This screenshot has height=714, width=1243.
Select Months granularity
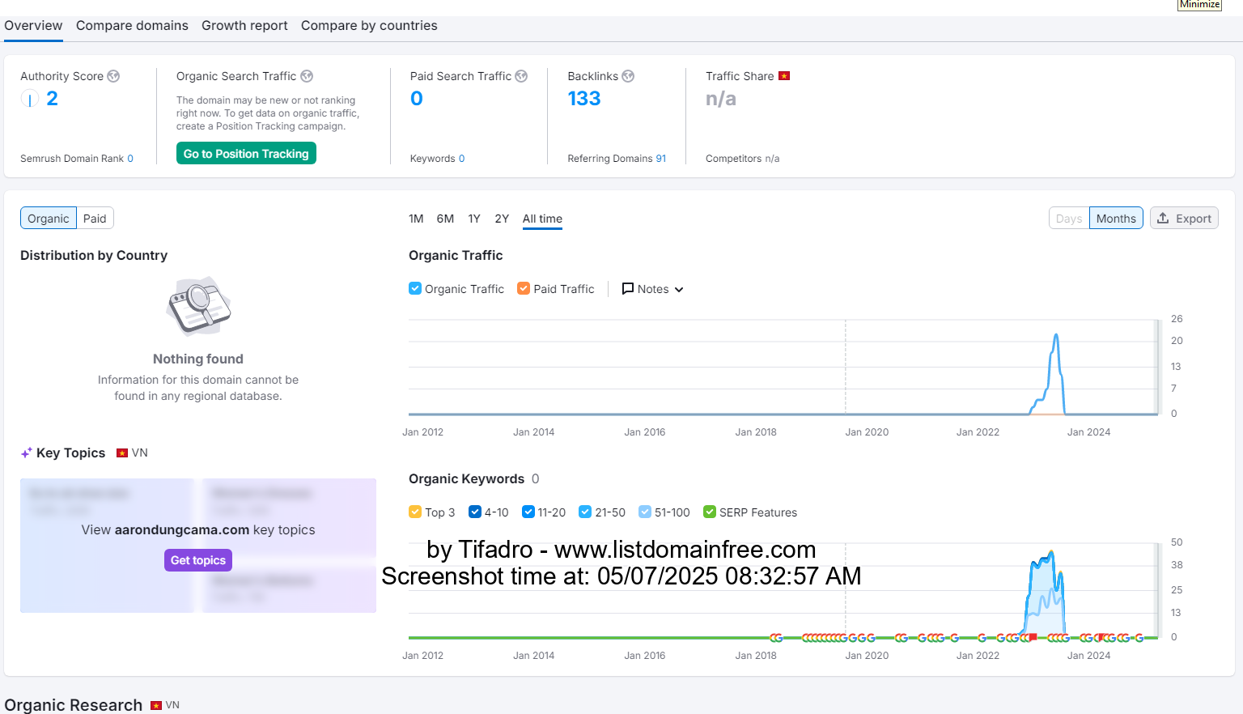[1116, 219]
